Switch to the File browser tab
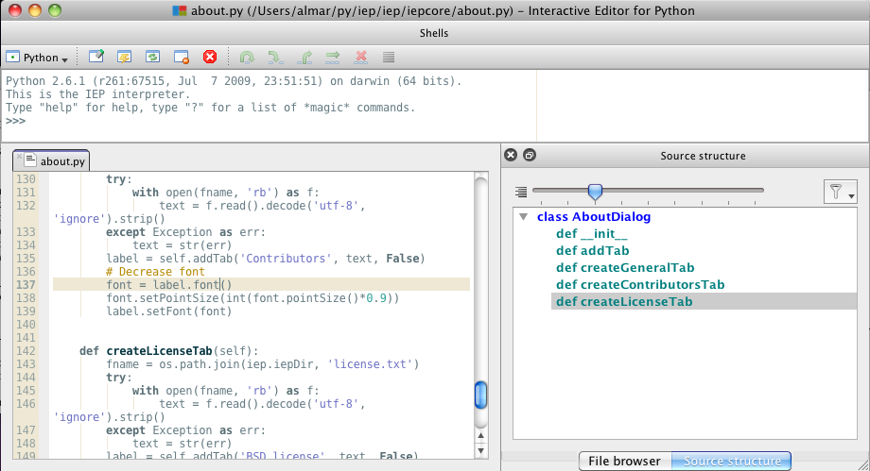This screenshot has height=471, width=870. pyautogui.click(x=625, y=461)
